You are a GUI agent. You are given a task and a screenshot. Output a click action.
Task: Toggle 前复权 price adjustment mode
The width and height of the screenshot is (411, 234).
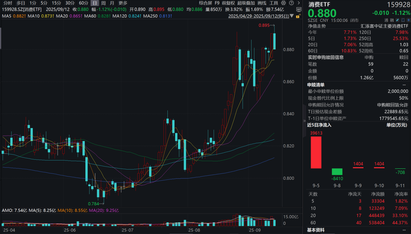228,3
